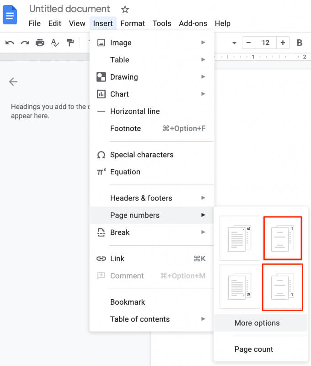Insert Page count
Viewport: 311px width, 366px height.
coord(254,349)
